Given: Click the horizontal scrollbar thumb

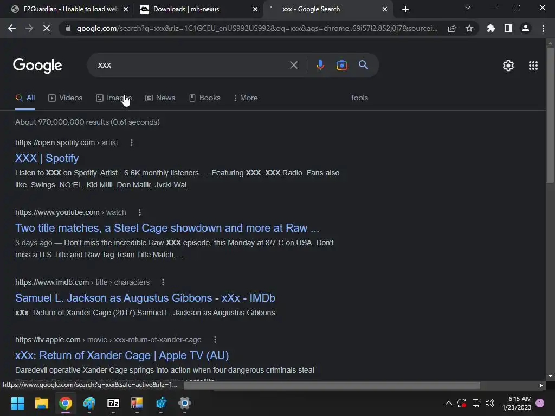Looking at the screenshot, I should coord(332,385).
